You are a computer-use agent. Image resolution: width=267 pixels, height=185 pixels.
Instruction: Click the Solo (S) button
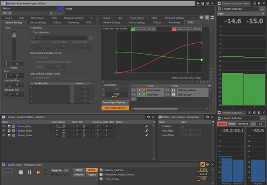click(10, 13)
